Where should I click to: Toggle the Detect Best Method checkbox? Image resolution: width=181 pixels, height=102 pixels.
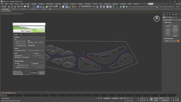coord(16,50)
